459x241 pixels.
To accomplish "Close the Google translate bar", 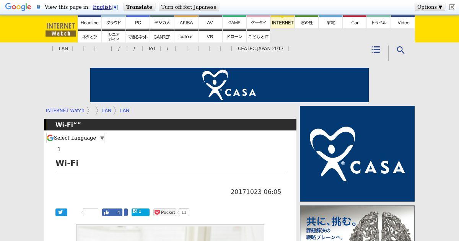I will click(x=452, y=7).
